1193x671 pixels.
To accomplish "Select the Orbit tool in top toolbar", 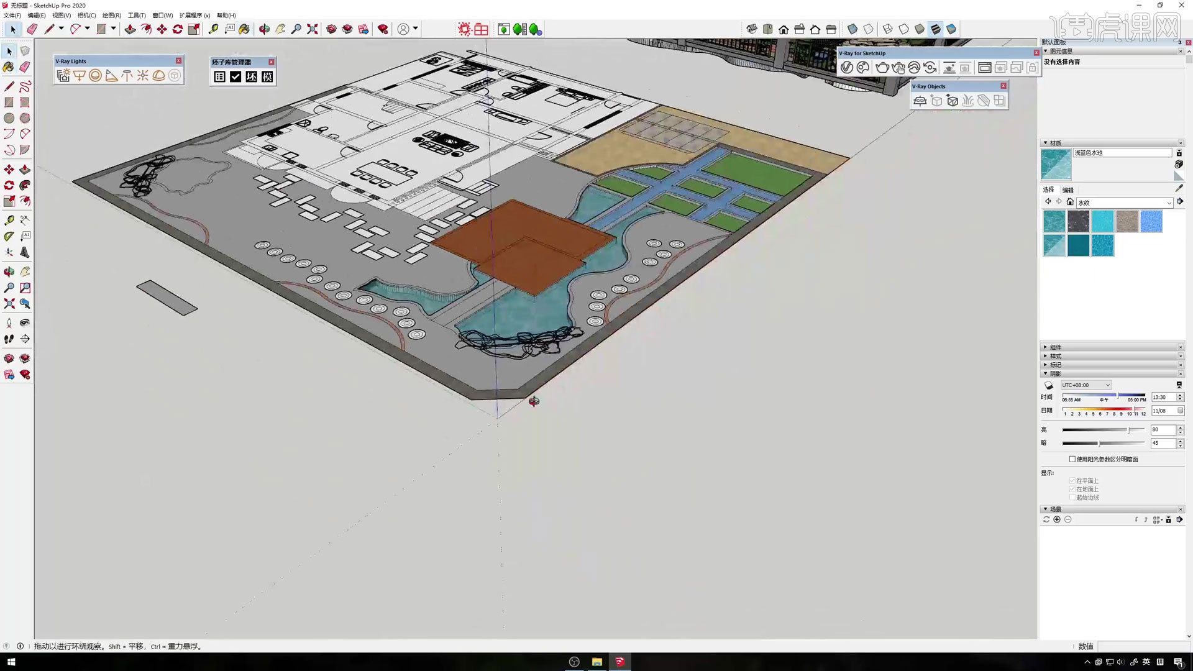I will (x=265, y=29).
